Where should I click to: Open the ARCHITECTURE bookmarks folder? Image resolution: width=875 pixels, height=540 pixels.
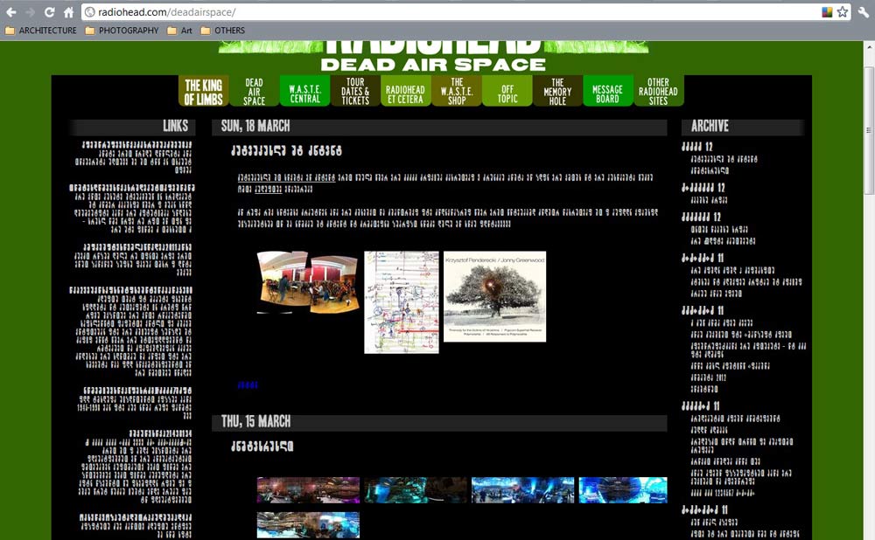click(41, 31)
